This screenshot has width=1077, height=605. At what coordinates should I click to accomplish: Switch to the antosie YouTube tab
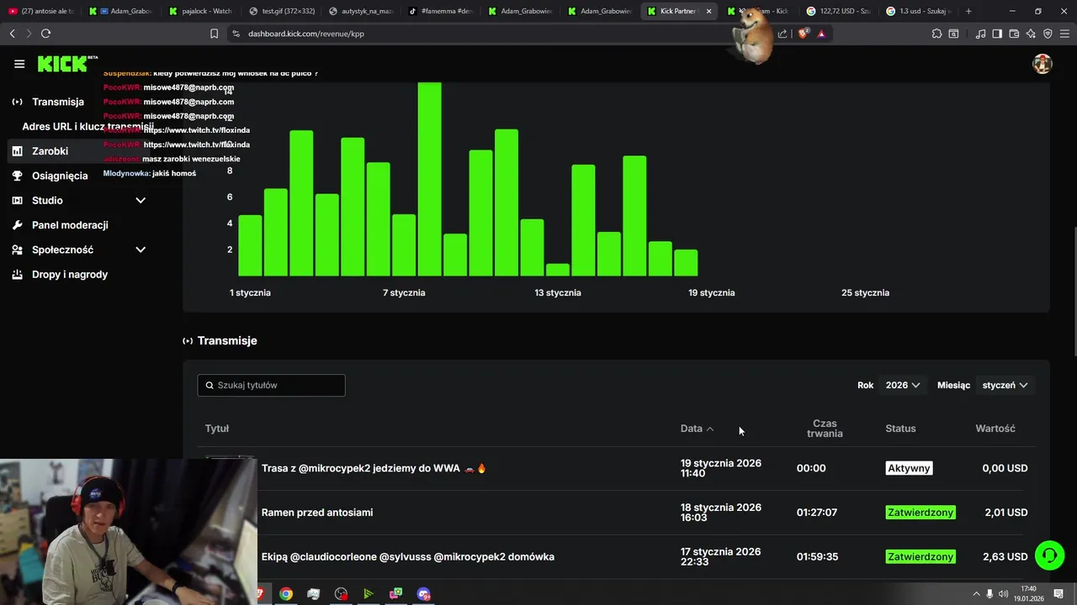coord(41,11)
